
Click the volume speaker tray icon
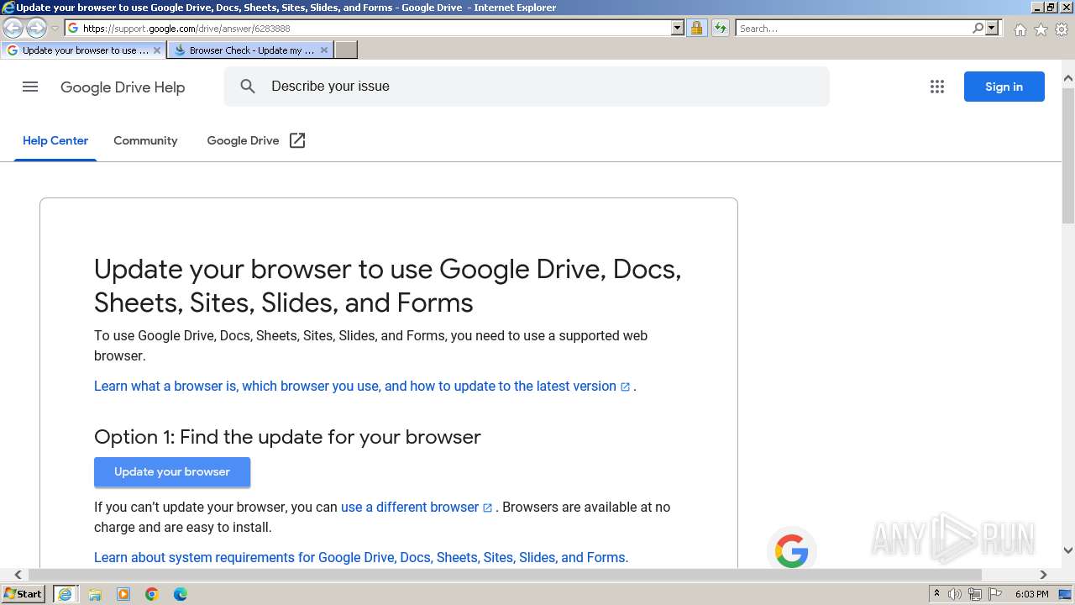click(955, 594)
